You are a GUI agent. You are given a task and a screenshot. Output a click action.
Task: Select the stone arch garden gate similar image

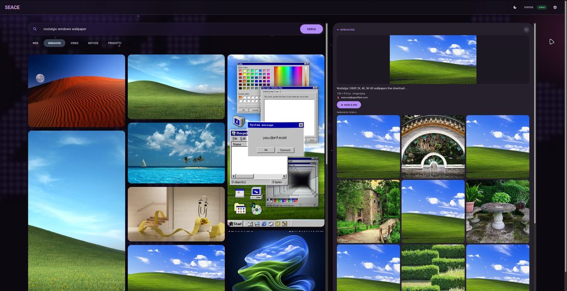(433, 147)
